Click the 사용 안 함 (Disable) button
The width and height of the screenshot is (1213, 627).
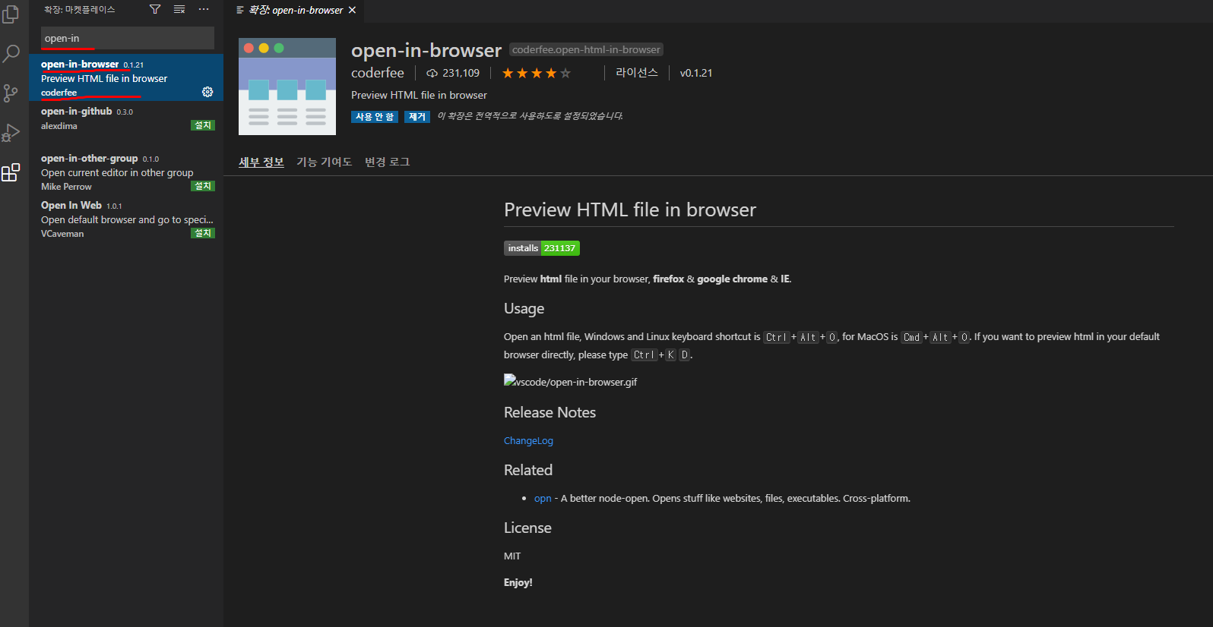(375, 117)
